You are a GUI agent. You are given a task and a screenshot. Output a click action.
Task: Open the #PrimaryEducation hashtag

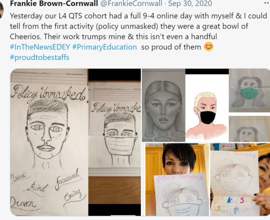coord(104,47)
